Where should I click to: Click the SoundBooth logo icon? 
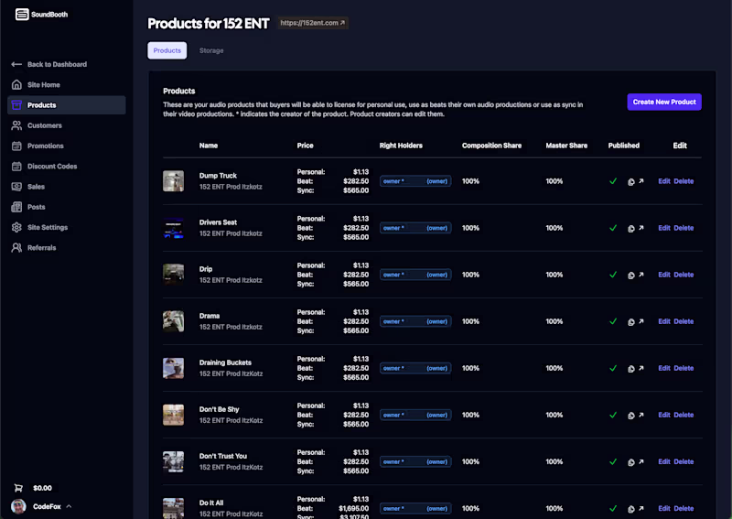[21, 15]
